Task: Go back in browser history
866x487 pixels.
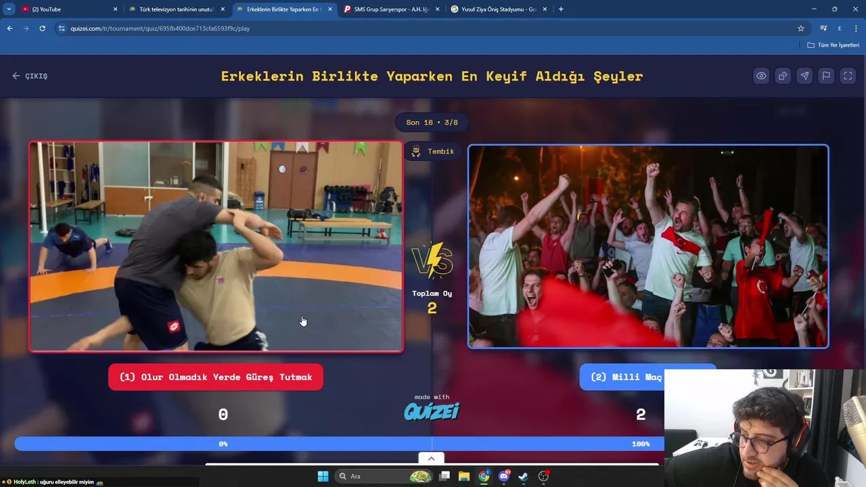Action: pos(9,28)
